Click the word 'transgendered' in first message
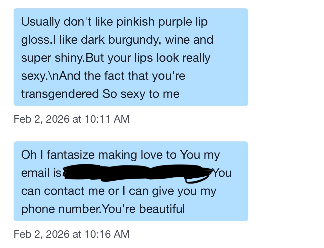 (x=60, y=94)
